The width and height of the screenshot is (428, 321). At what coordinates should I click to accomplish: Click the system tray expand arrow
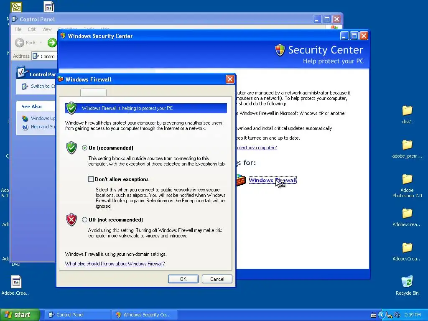click(381, 315)
